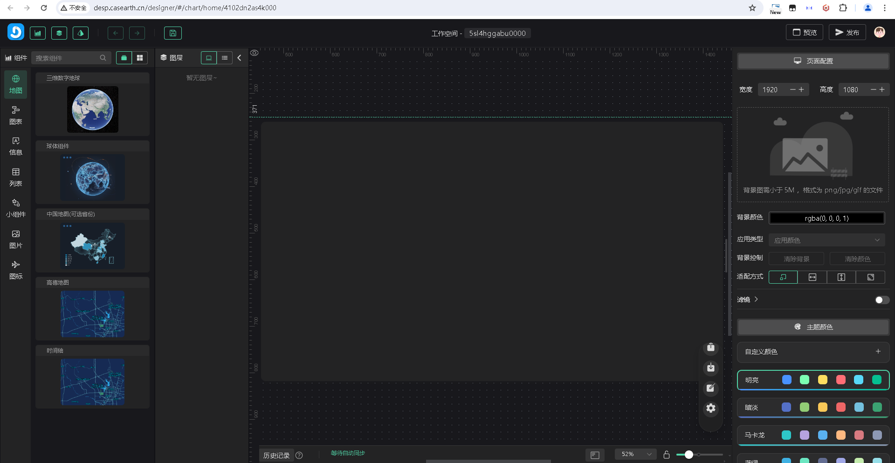The image size is (895, 463).
Task: Click the history help question-mark icon
Action: pos(299,456)
